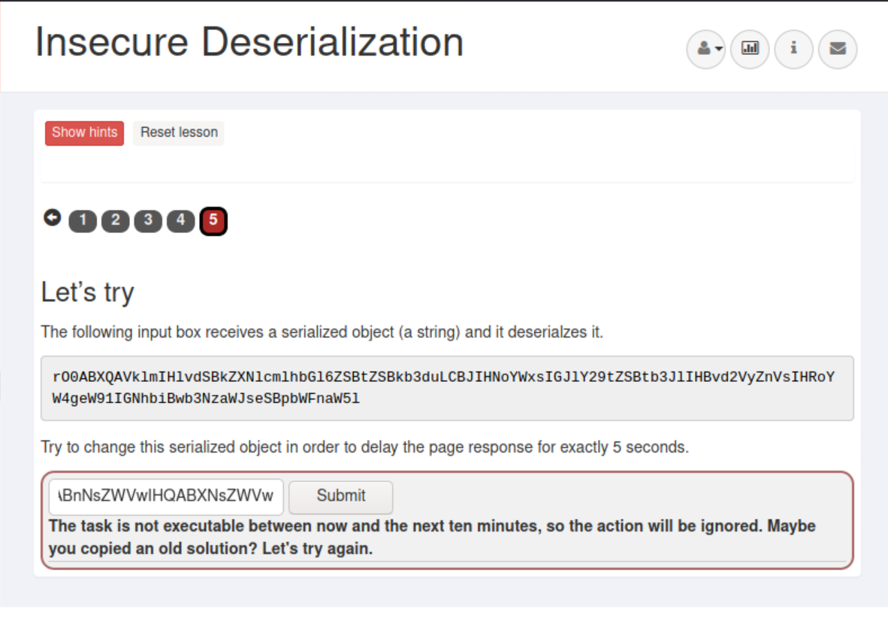Click the red Show hints button
This screenshot has height=618, width=888.
point(84,133)
